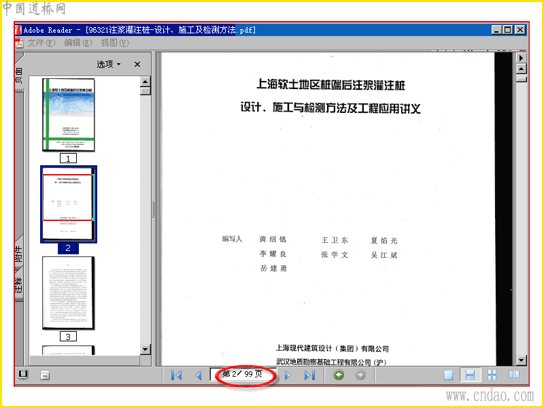This screenshot has width=544, height=408.
Task: Select single page layout icon
Action: coord(448,375)
